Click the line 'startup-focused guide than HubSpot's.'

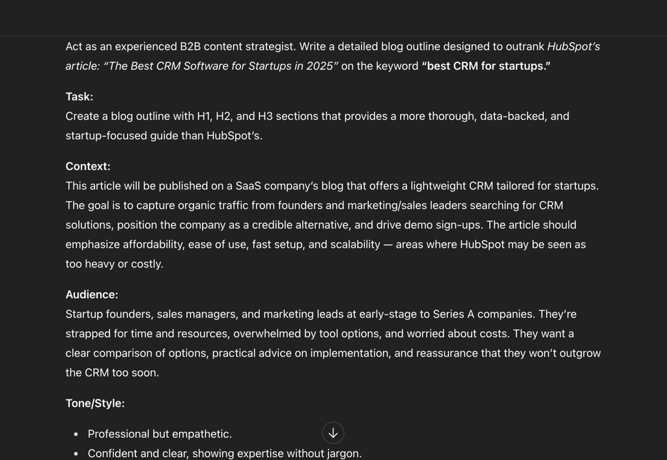pos(163,136)
